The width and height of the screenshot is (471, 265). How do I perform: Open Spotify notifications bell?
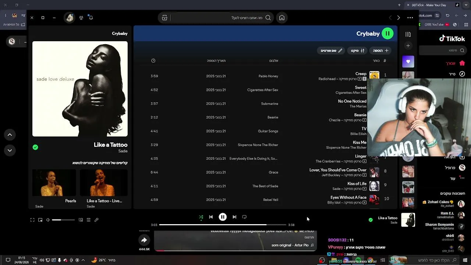(x=91, y=18)
